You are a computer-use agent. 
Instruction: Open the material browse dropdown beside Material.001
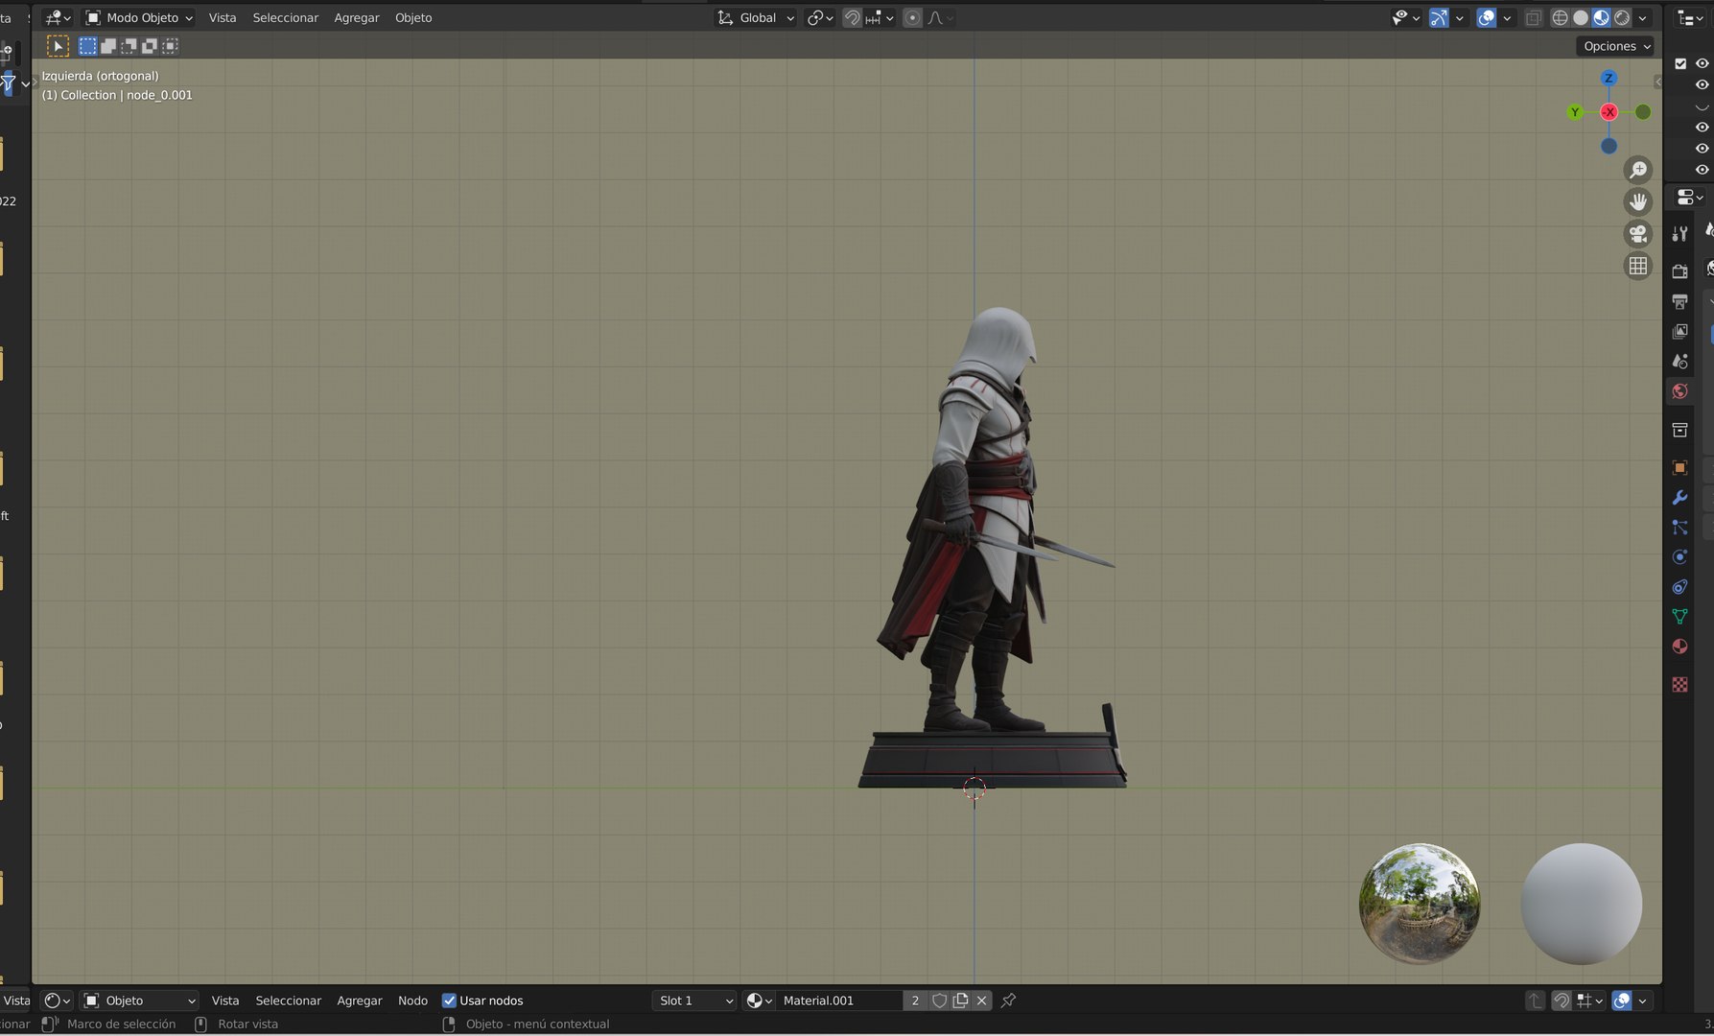coord(759,1001)
